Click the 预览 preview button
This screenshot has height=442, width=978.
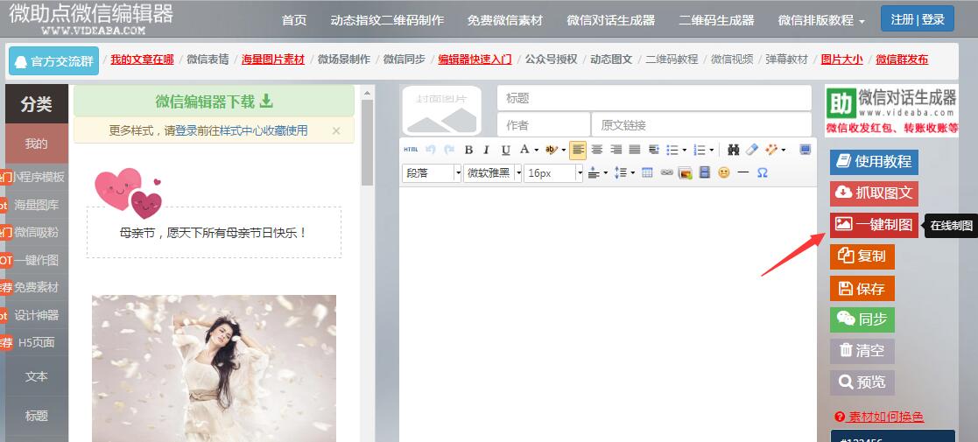pyautogui.click(x=862, y=382)
